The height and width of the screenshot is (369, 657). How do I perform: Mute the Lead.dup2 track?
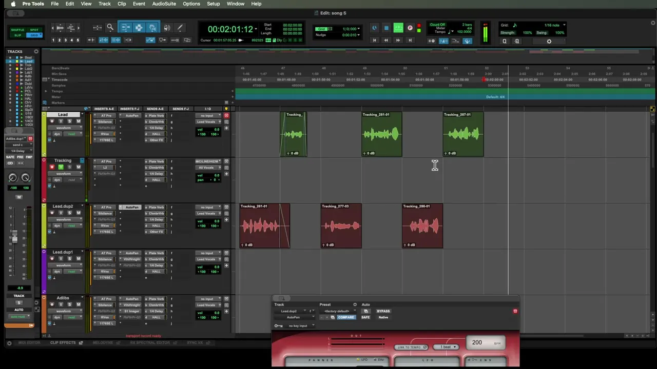(79, 213)
